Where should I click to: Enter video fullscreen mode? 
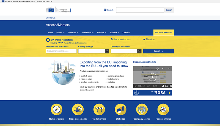click(x=170, y=86)
